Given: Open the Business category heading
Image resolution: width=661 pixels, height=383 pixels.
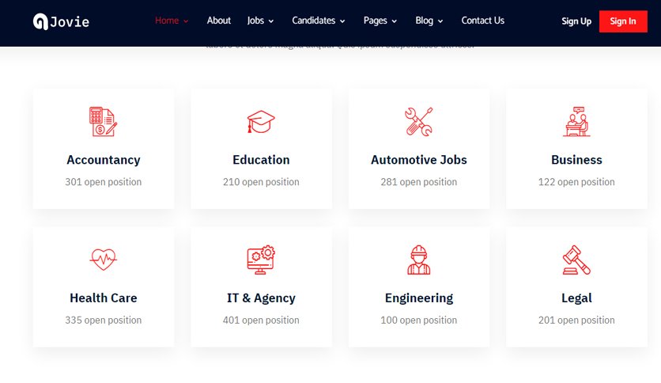Looking at the screenshot, I should pyautogui.click(x=576, y=160).
